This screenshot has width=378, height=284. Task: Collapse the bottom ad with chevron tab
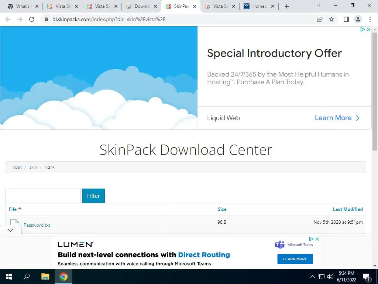pyautogui.click(x=10, y=230)
